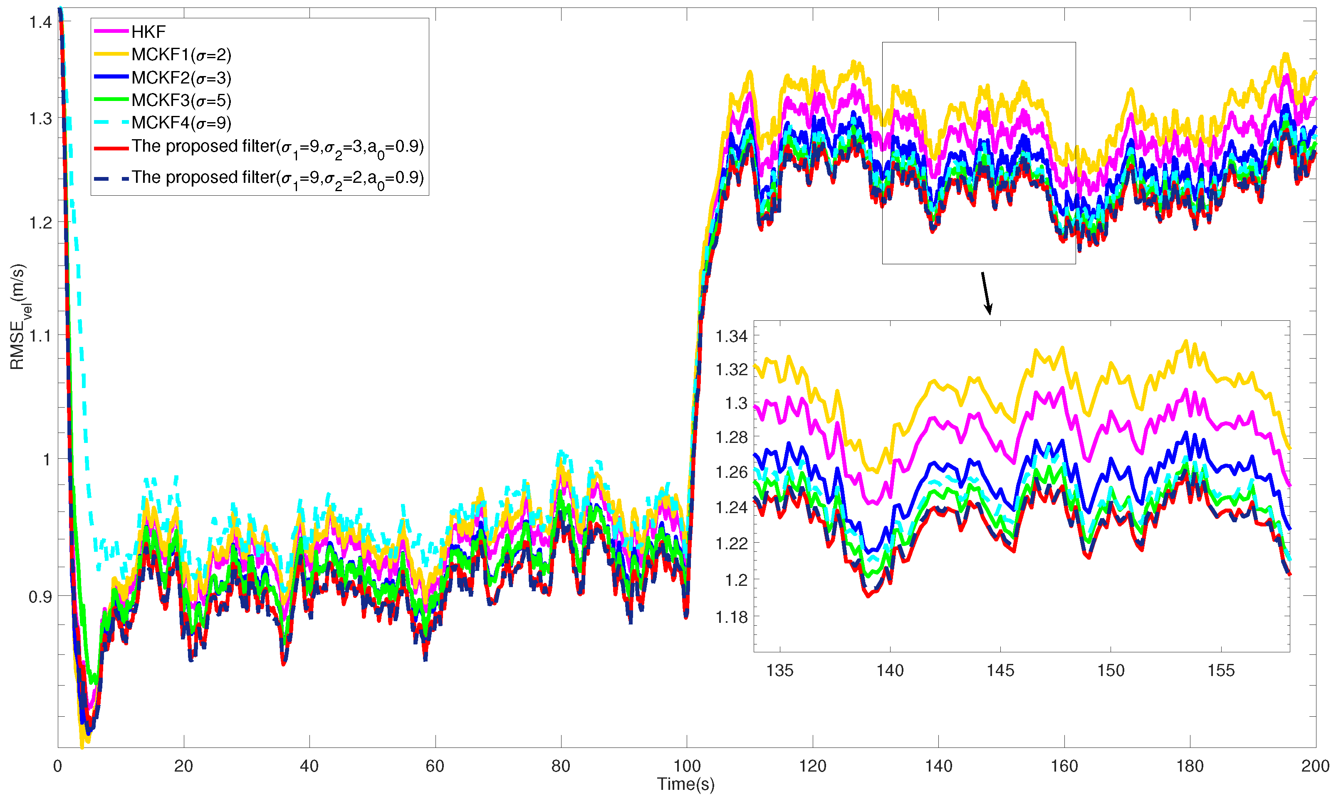Click the magenta HKF legend line swatch
This screenshot has width=1341, height=799.
pyautogui.click(x=111, y=32)
